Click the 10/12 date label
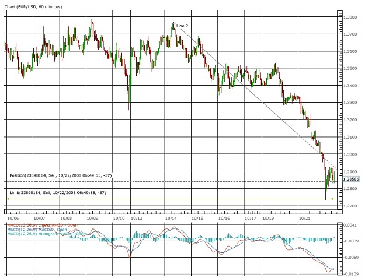 click(x=137, y=219)
